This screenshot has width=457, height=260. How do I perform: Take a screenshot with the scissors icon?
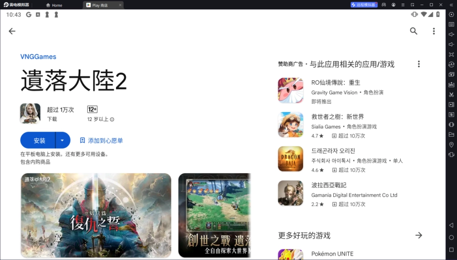point(452,95)
